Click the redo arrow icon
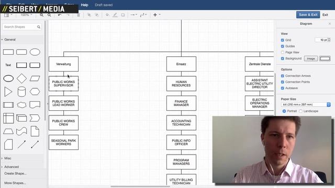Image resolution: width=335 pixels, height=188 pixels. click(x=68, y=15)
